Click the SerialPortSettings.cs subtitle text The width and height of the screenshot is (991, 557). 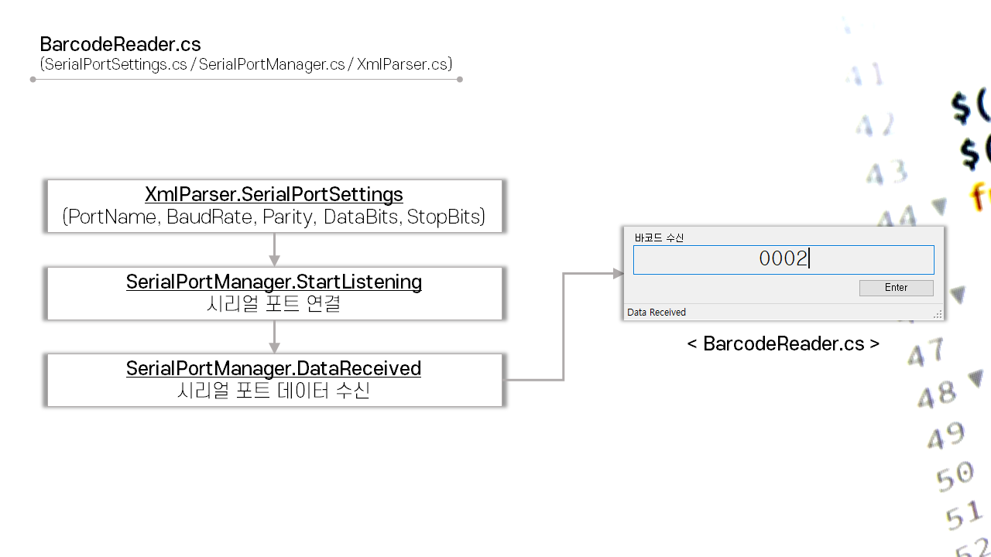(245, 64)
